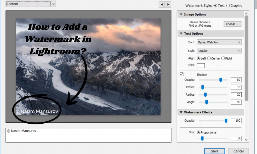Select Right text alignment

[223, 58]
